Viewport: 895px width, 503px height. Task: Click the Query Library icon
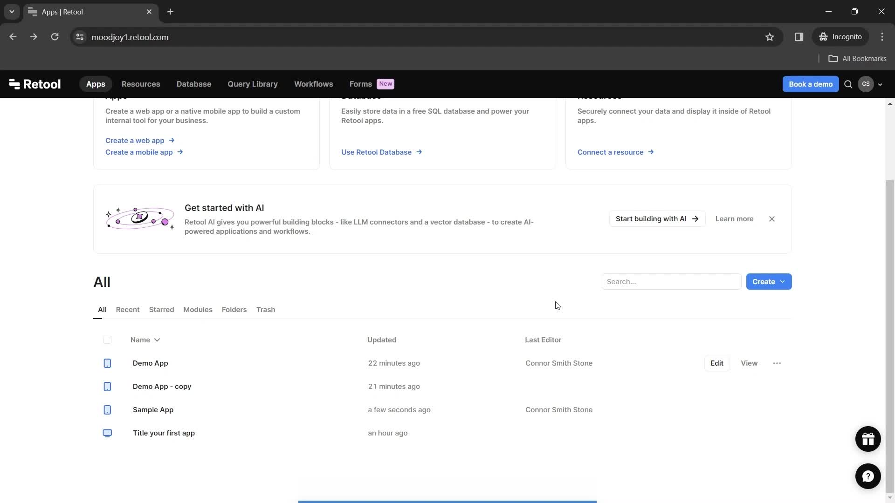pos(253,83)
